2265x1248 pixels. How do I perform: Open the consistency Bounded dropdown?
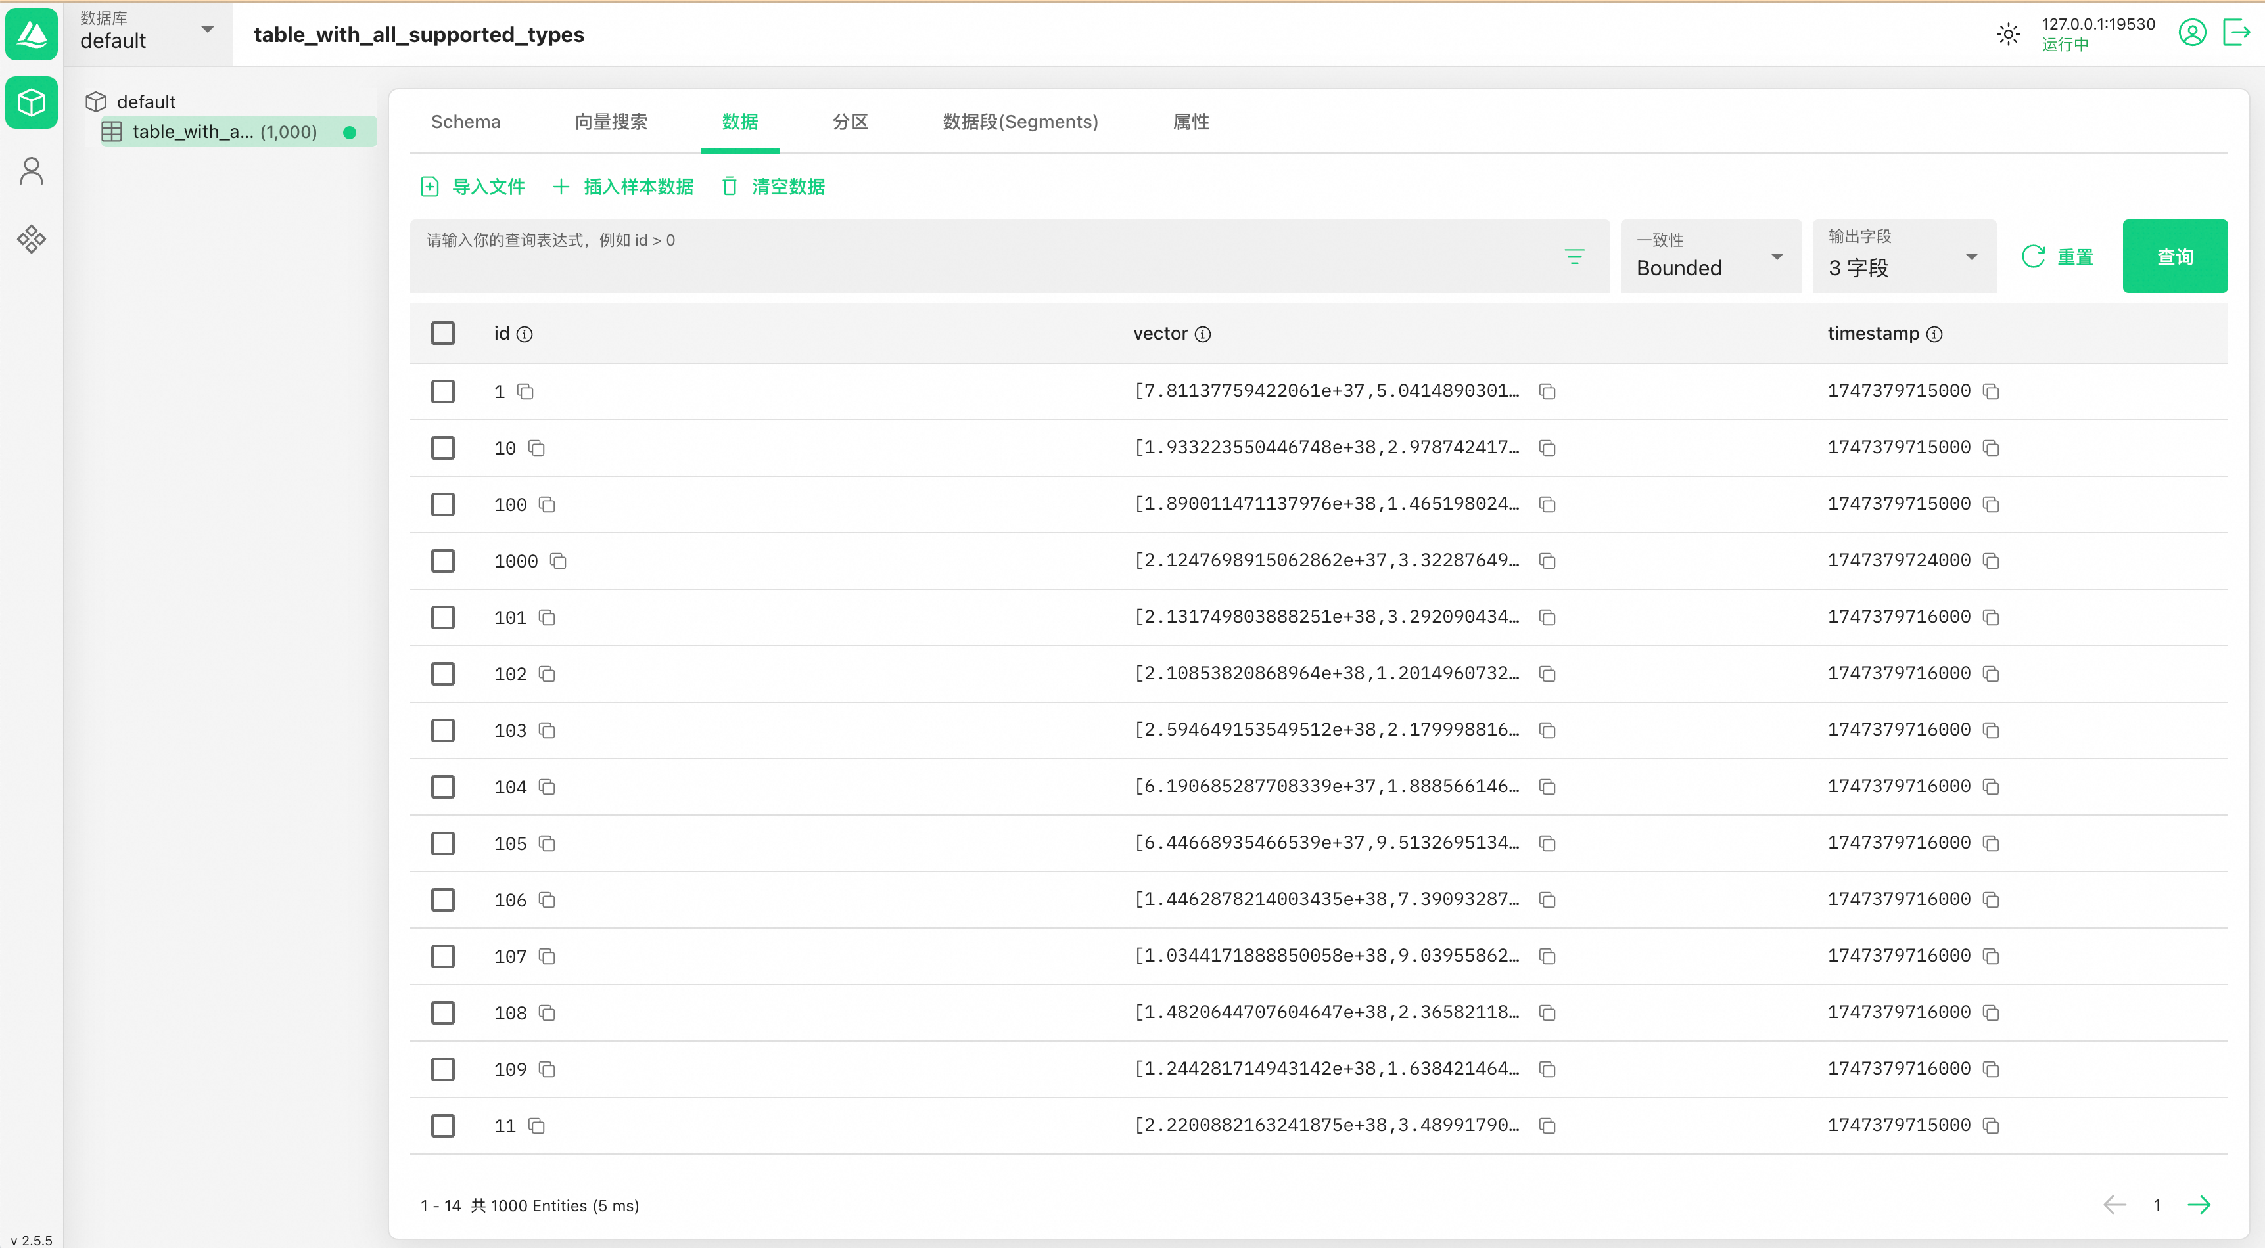point(1710,256)
